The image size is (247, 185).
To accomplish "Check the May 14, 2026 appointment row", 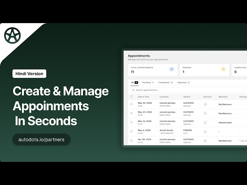I will click(x=132, y=122).
